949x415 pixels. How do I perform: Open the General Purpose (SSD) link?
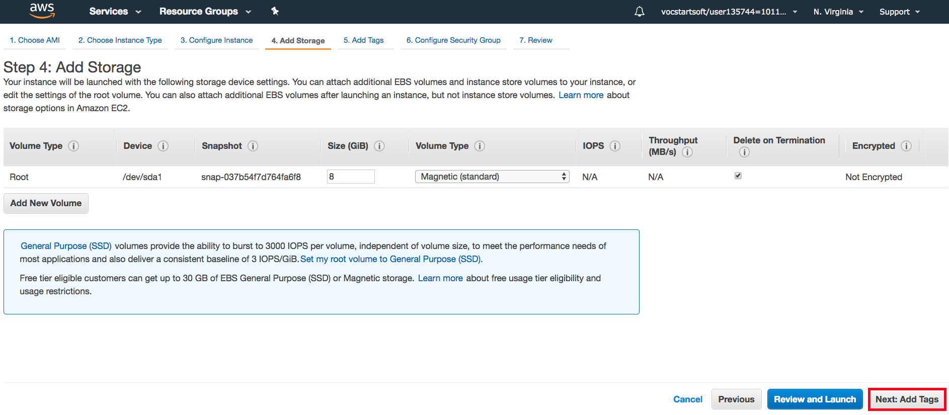pyautogui.click(x=66, y=246)
